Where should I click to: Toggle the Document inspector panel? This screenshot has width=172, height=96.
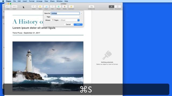[118, 7]
